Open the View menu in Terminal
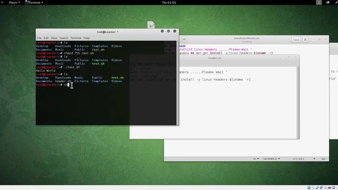This screenshot has width=338, height=190. coord(54,38)
